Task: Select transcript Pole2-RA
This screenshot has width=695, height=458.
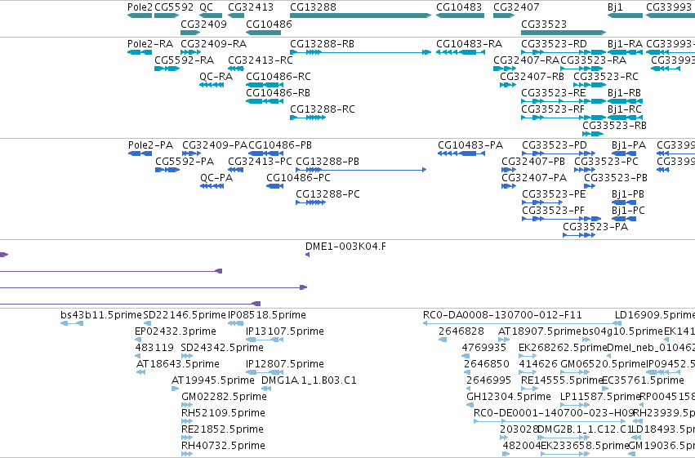Action: tap(140, 53)
